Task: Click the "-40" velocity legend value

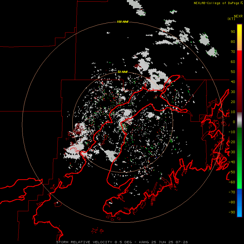Action: point(232,162)
